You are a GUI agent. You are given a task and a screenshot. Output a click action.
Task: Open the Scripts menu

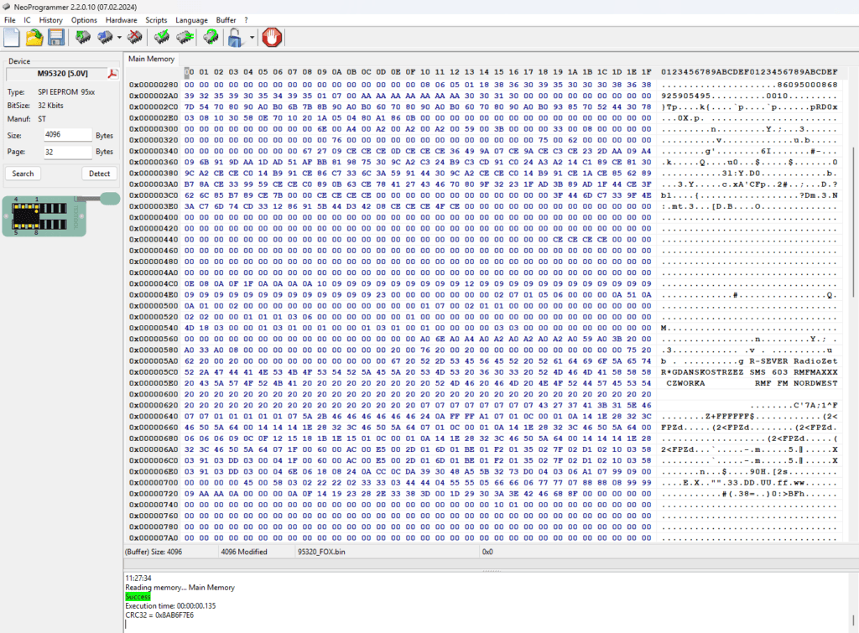tap(156, 19)
